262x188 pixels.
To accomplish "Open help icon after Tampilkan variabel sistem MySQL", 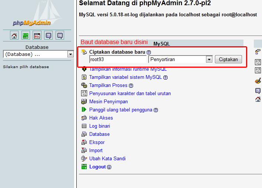I will pyautogui.click(x=165, y=78).
